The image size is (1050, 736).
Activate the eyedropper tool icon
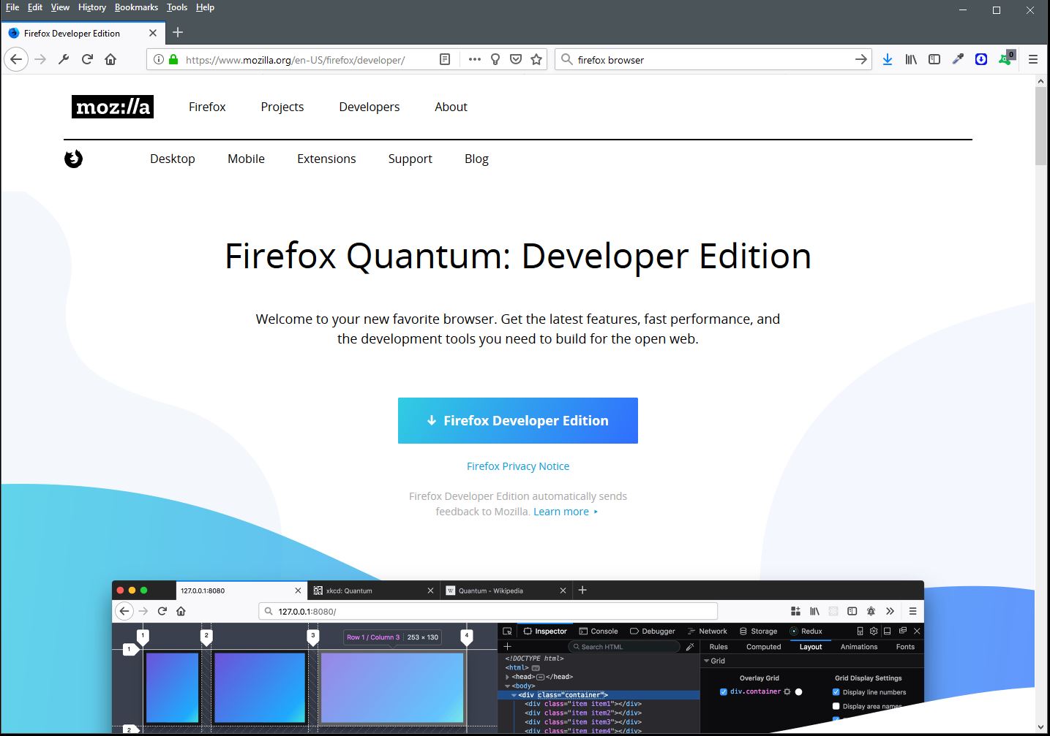click(958, 60)
